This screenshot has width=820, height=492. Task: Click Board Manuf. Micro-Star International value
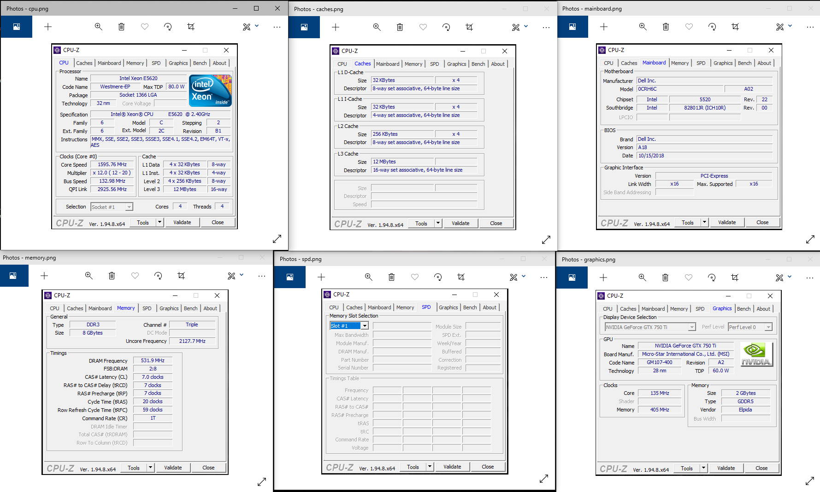tap(685, 354)
